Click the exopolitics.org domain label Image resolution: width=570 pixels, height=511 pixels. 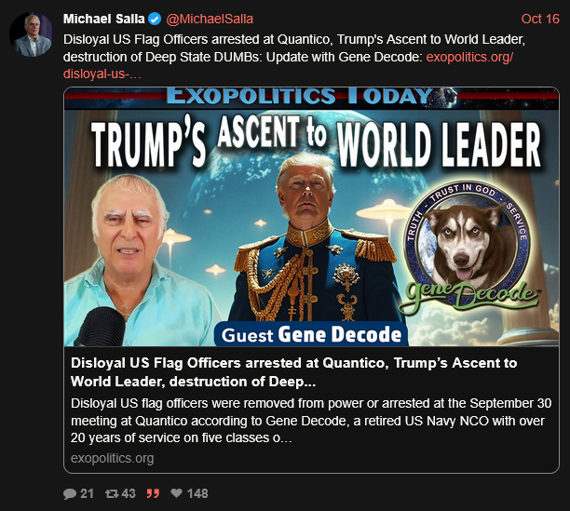(x=113, y=458)
